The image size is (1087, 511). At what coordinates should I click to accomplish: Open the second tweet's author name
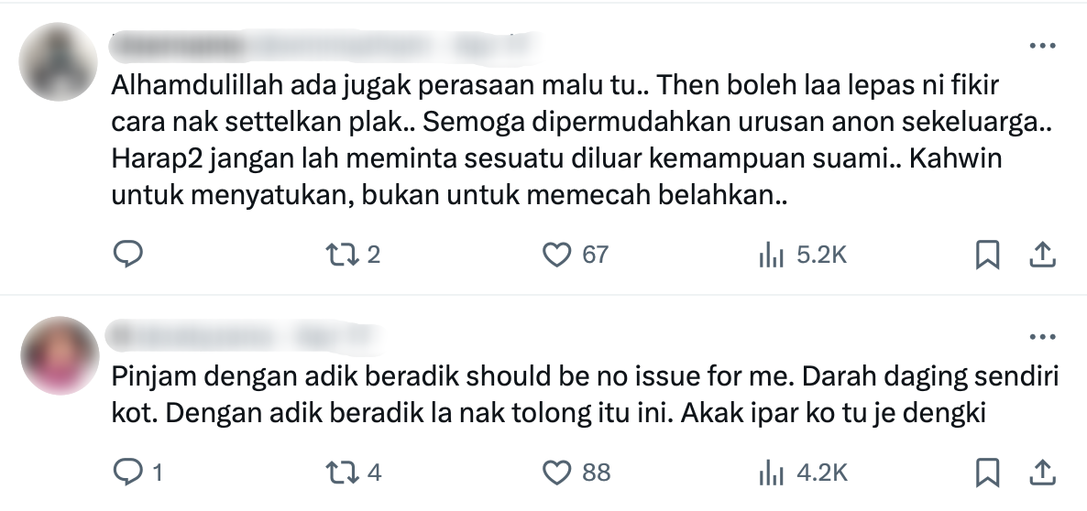tap(198, 337)
